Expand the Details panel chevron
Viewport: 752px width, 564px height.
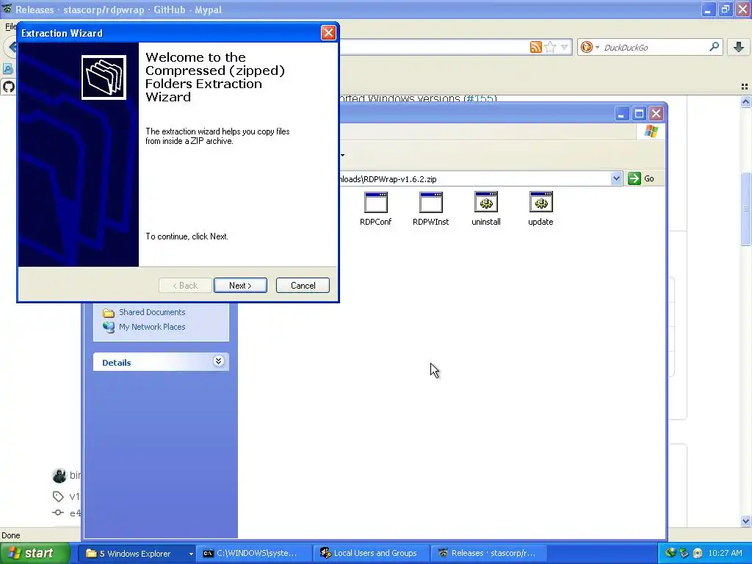click(x=218, y=361)
